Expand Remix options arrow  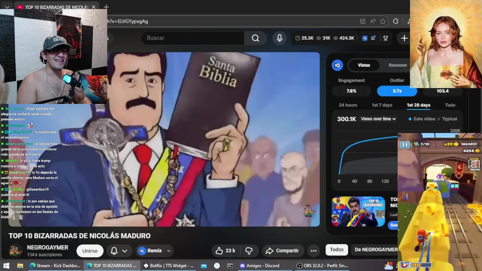[x=169, y=251]
